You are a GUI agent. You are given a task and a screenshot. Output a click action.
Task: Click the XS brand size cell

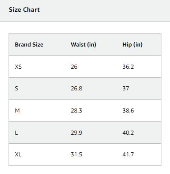18,66
